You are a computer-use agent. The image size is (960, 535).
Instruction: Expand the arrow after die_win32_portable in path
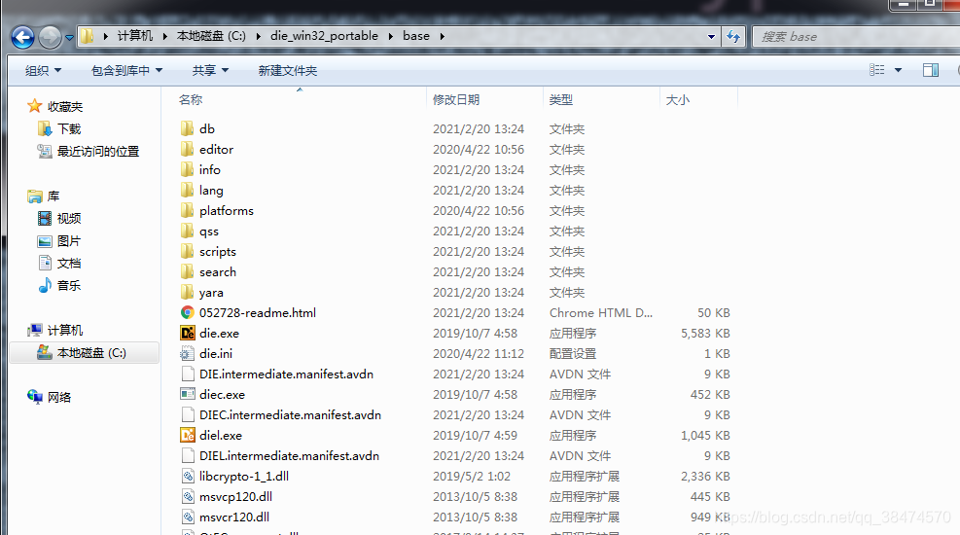(x=391, y=37)
